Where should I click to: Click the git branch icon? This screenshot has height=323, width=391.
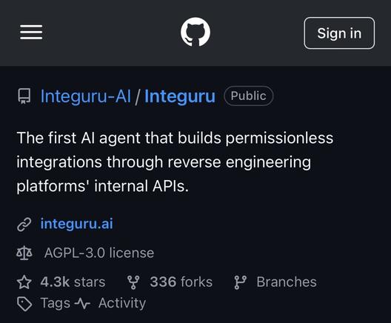[240, 282]
